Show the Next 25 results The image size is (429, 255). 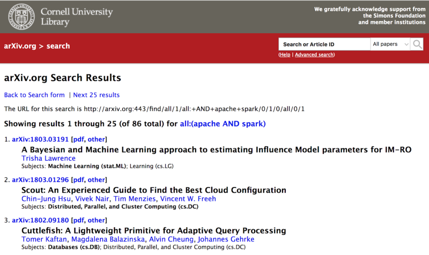point(97,95)
